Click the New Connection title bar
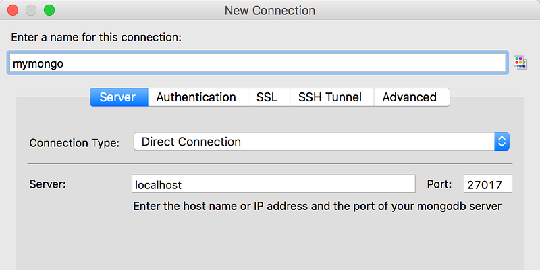The width and height of the screenshot is (540, 270). pyautogui.click(x=270, y=10)
